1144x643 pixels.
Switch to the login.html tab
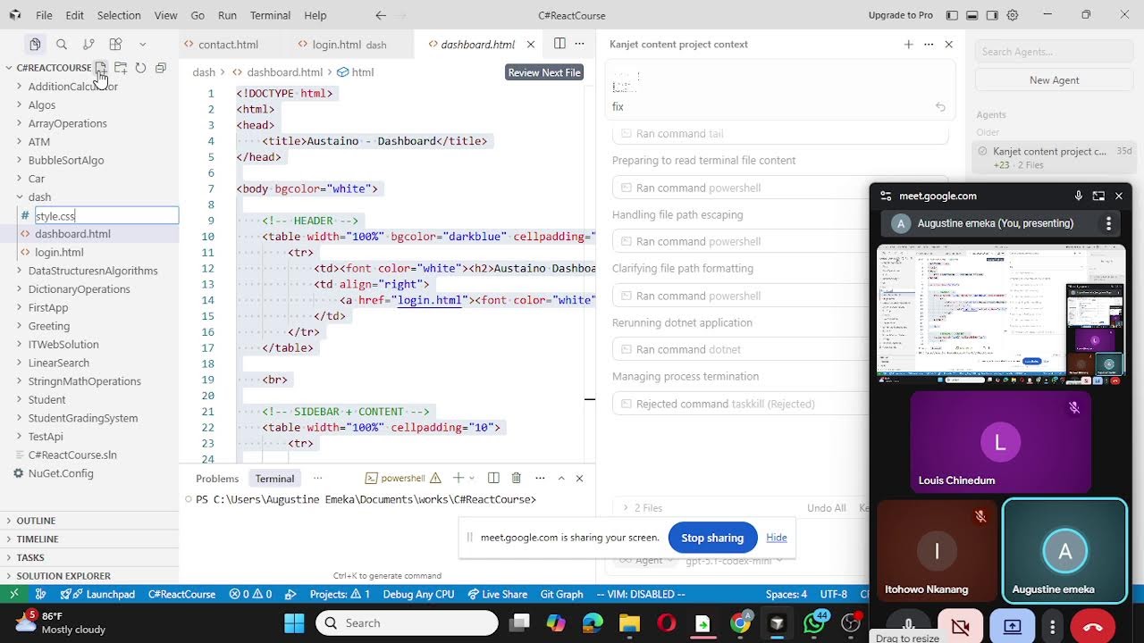(x=336, y=44)
